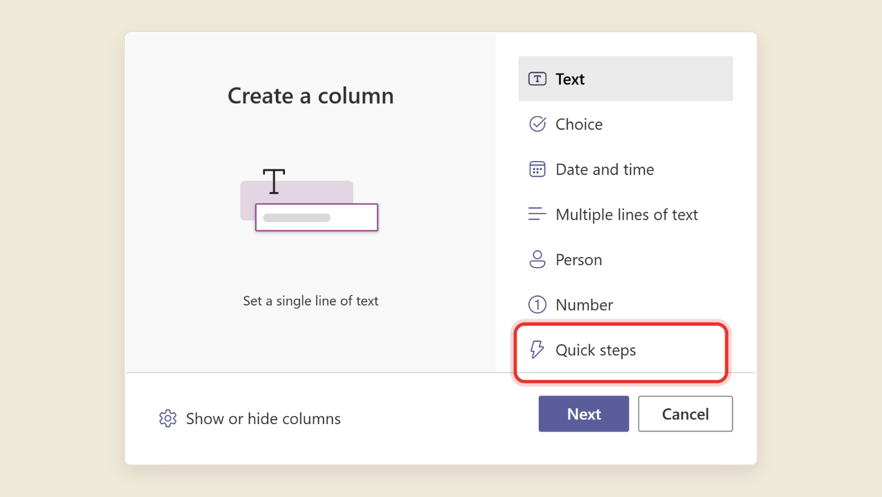Viewport: 882px width, 497px height.
Task: Choose the Person column type label
Action: tap(579, 260)
